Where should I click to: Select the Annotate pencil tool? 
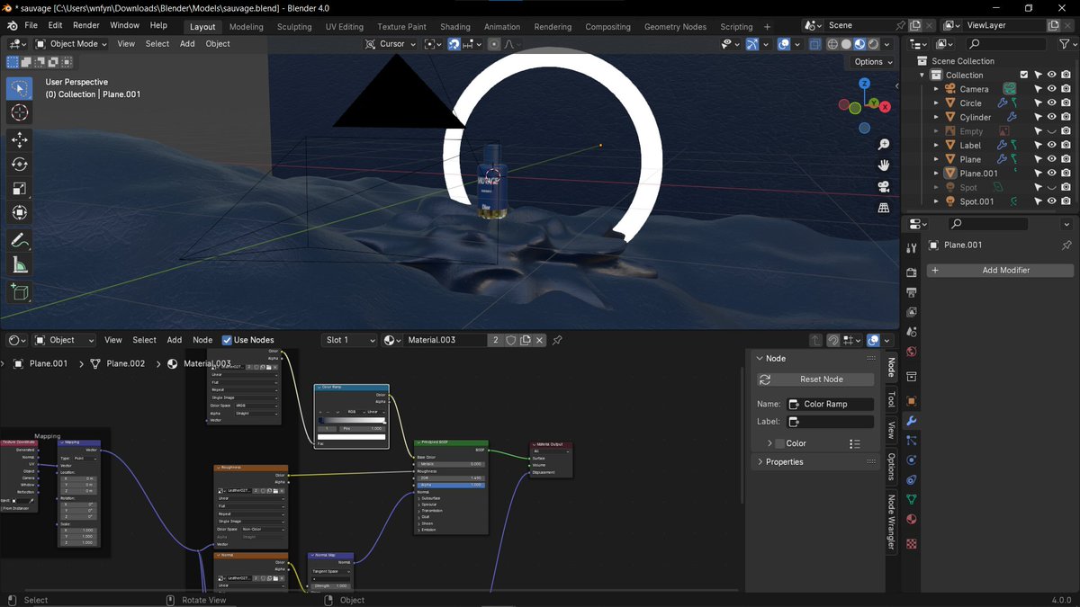tap(20, 240)
